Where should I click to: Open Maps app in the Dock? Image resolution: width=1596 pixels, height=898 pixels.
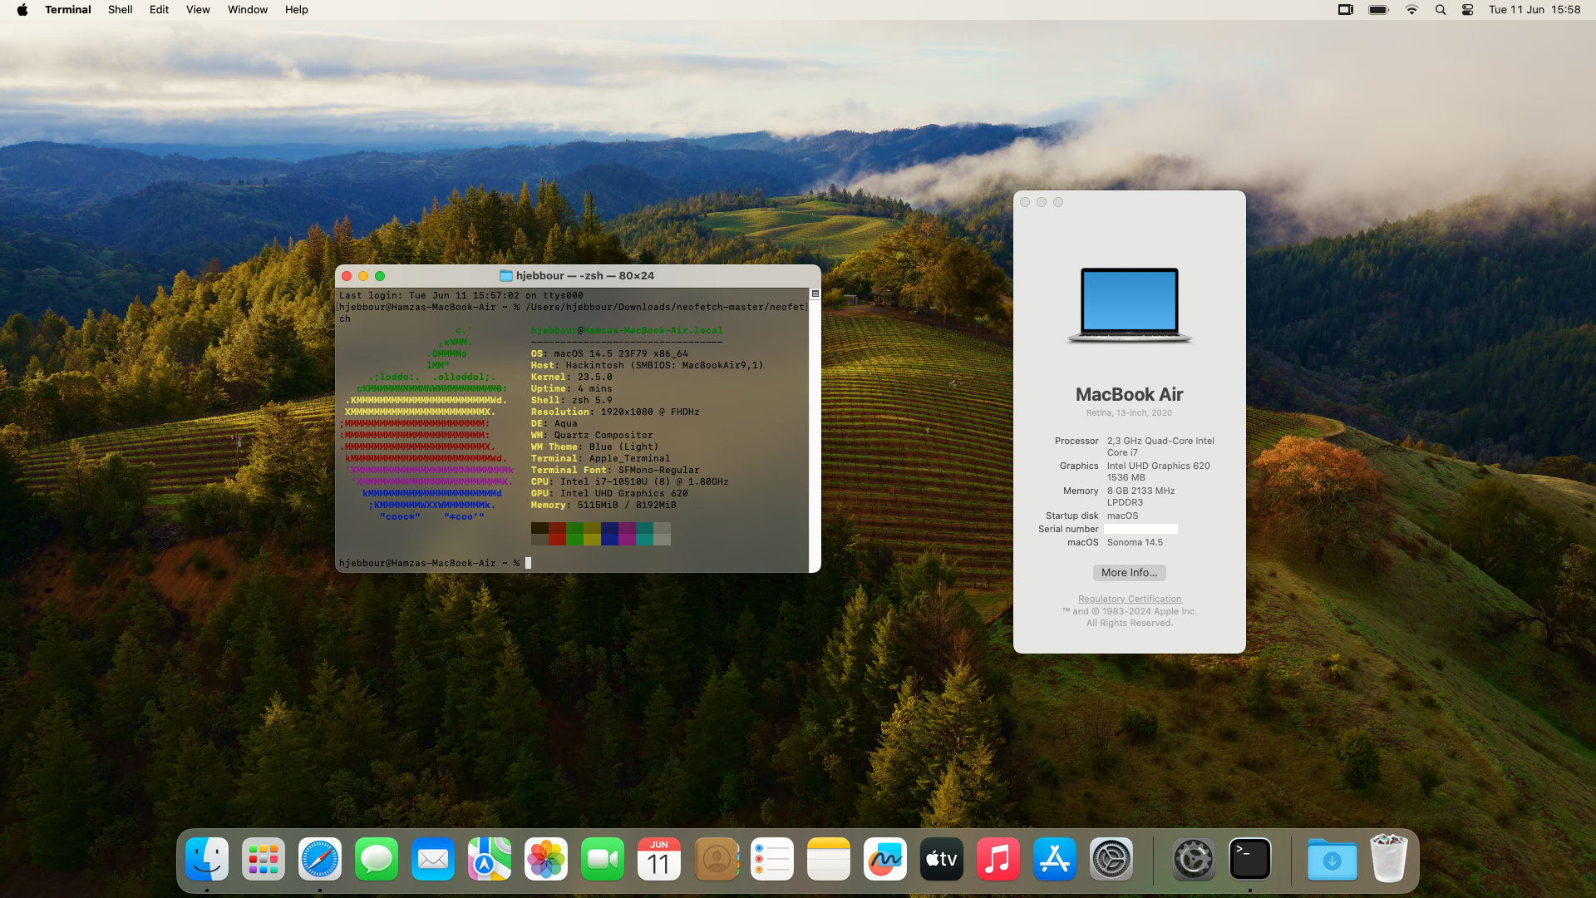[490, 859]
